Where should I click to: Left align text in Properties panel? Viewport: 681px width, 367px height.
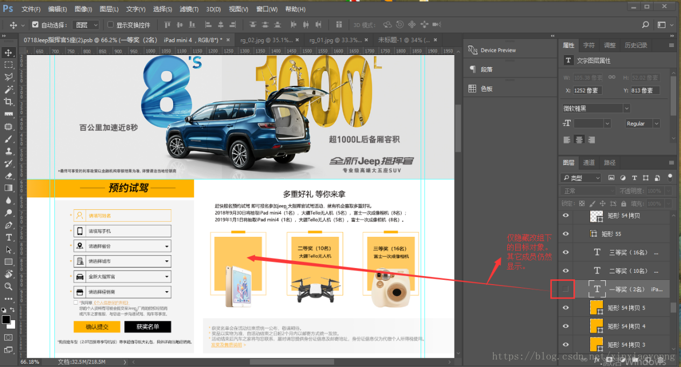567,139
